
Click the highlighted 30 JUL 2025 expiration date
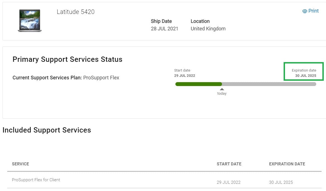coord(306,75)
